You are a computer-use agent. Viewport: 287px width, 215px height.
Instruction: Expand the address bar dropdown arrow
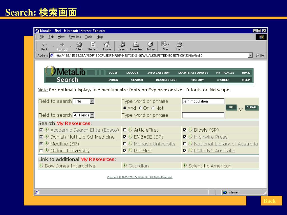click(x=250, y=55)
